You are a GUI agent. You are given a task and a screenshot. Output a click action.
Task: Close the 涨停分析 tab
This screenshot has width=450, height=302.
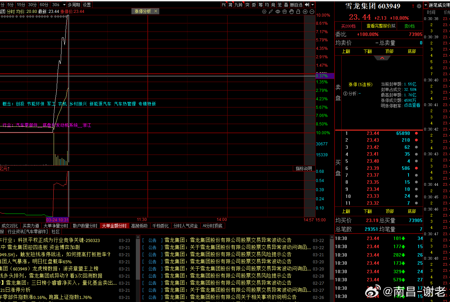[156, 11]
